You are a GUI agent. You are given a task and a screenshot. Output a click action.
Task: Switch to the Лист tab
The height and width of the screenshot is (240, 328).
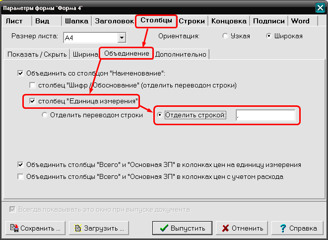pos(17,21)
